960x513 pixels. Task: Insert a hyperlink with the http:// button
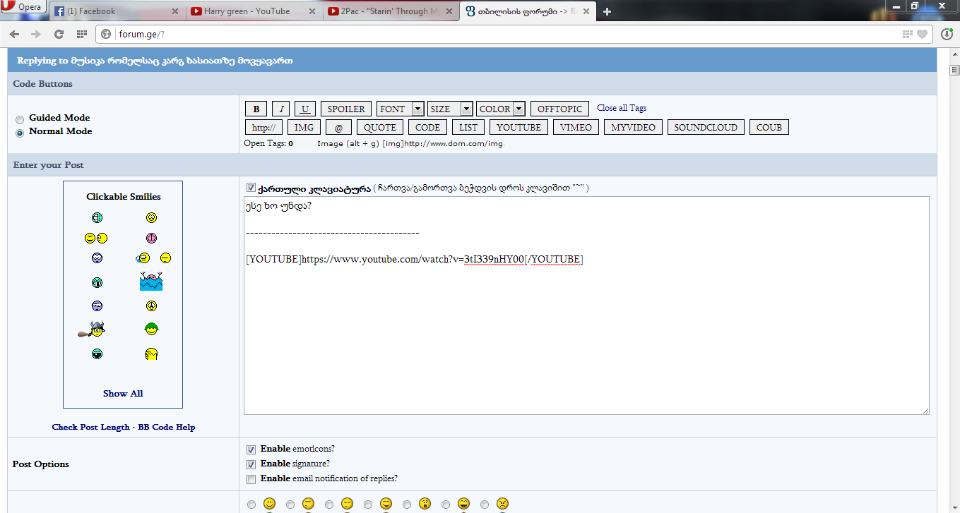[x=264, y=128]
